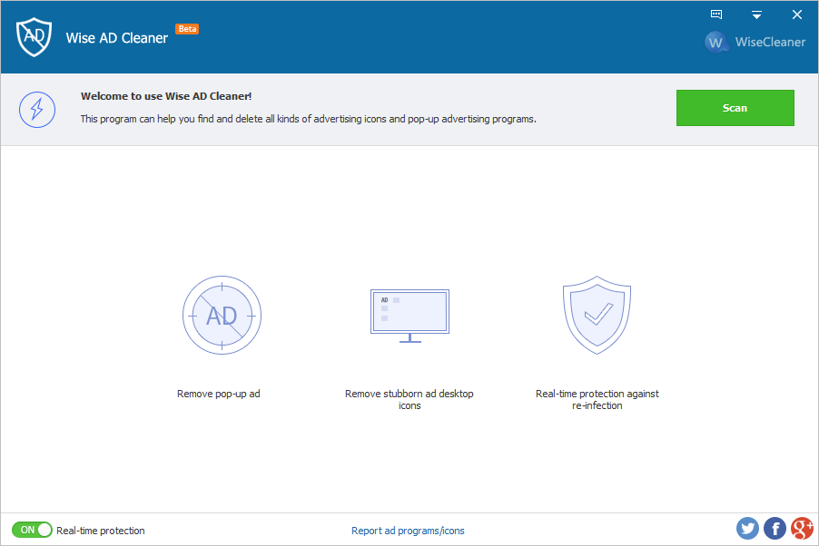Click 'Real-time protection against re-infection' label
This screenshot has width=819, height=546.
point(597,399)
